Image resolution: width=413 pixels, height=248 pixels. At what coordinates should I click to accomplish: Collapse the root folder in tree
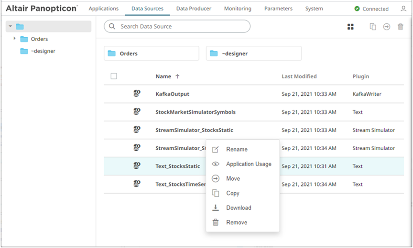click(x=9, y=27)
